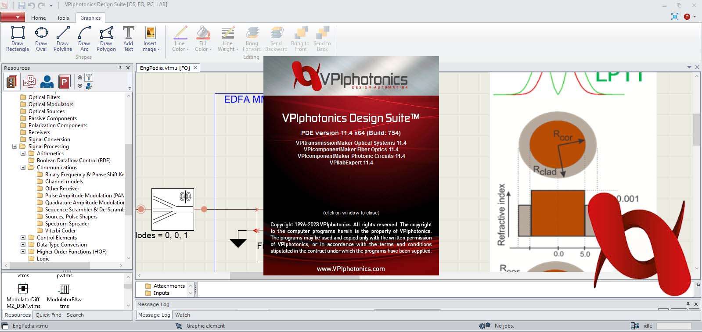
Task: Click the modules library icon in Resources
Action: point(12,82)
